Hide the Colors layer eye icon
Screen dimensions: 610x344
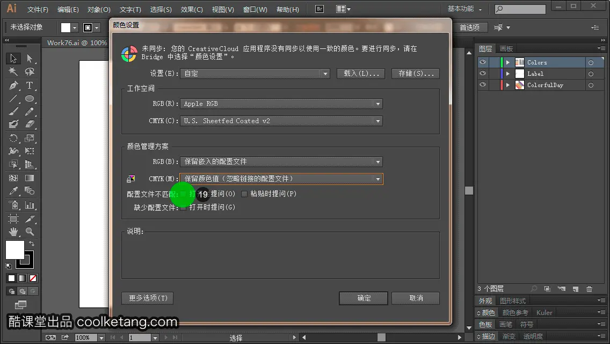click(x=483, y=62)
